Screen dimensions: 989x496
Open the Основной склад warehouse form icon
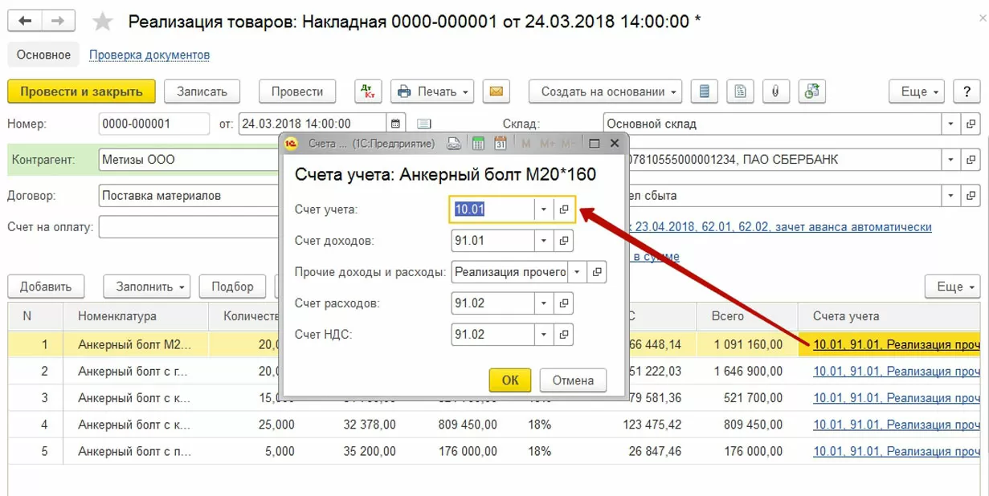click(x=971, y=124)
